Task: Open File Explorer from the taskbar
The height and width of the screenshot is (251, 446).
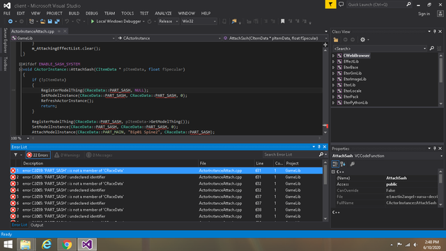Action: (26, 245)
